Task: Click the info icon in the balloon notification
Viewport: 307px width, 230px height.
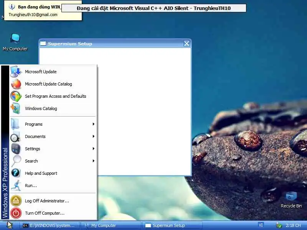Action: [x=12, y=7]
